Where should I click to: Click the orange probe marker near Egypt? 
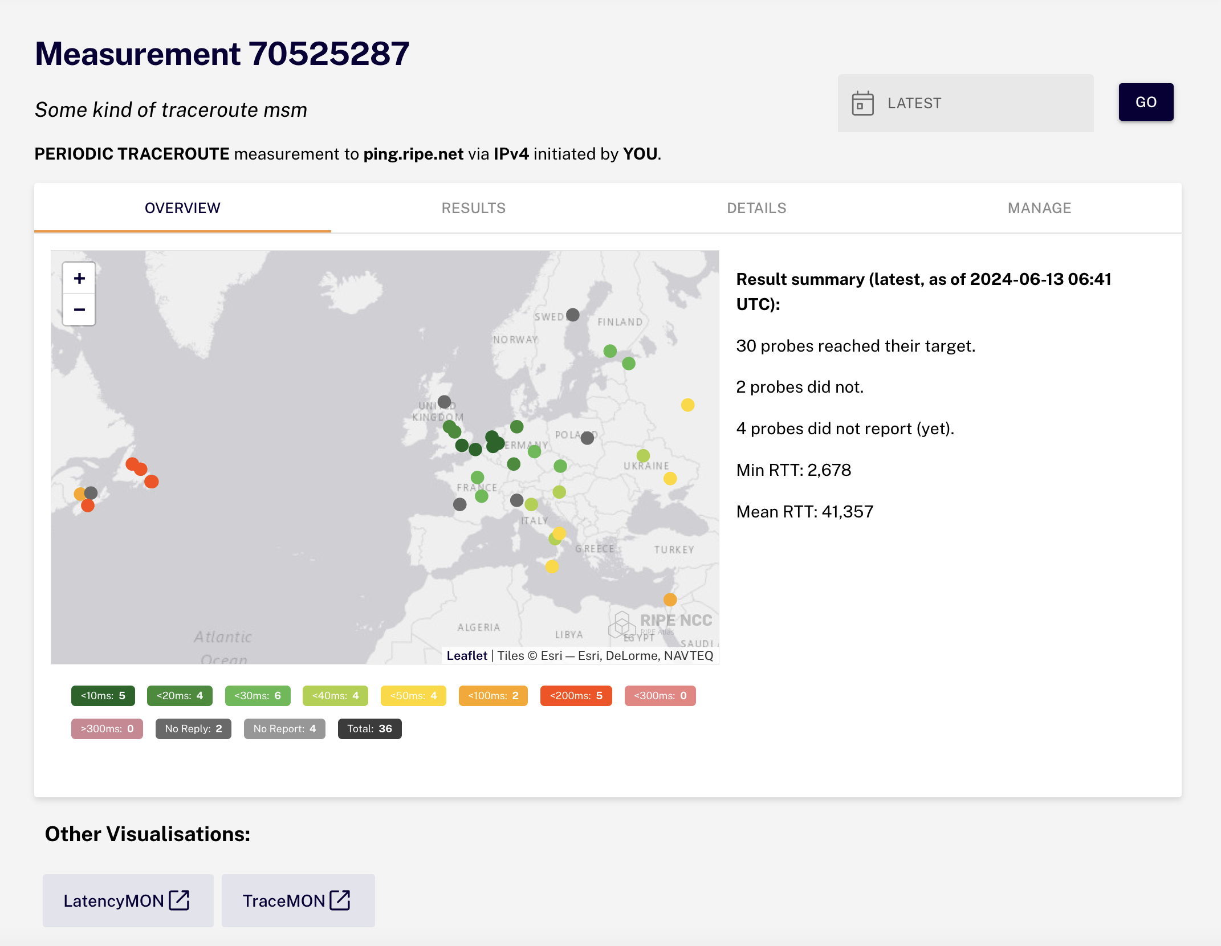[670, 600]
